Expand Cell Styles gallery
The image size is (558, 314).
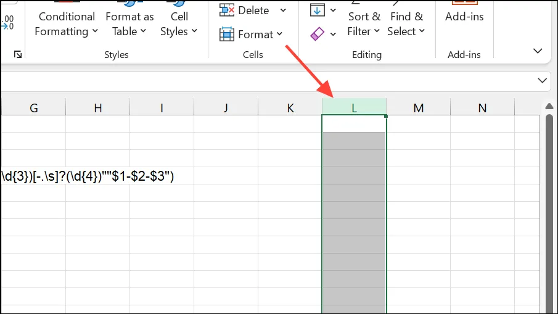tap(179, 24)
